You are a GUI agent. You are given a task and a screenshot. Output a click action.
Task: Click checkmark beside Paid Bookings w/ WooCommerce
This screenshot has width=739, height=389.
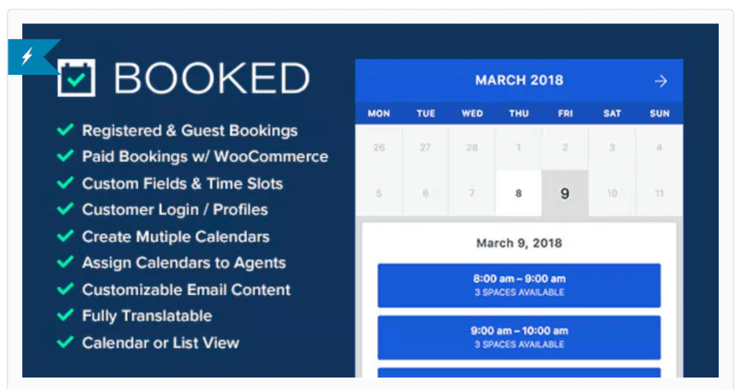[65, 155]
